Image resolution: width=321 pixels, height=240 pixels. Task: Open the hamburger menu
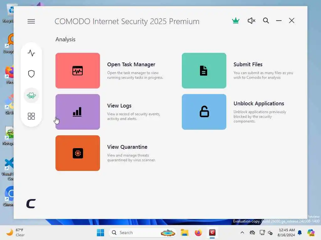click(x=31, y=21)
